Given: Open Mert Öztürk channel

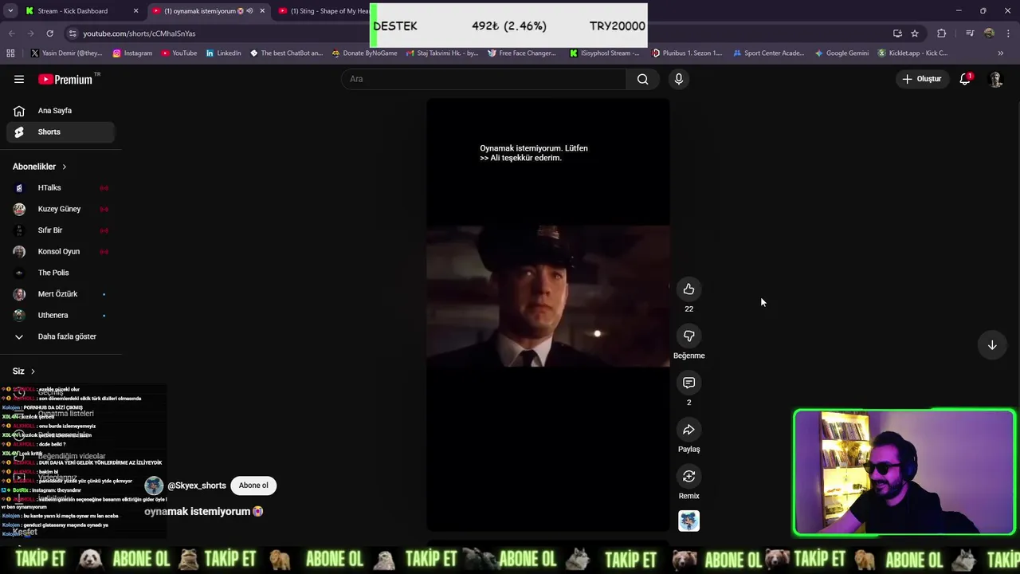Looking at the screenshot, I should (x=61, y=294).
